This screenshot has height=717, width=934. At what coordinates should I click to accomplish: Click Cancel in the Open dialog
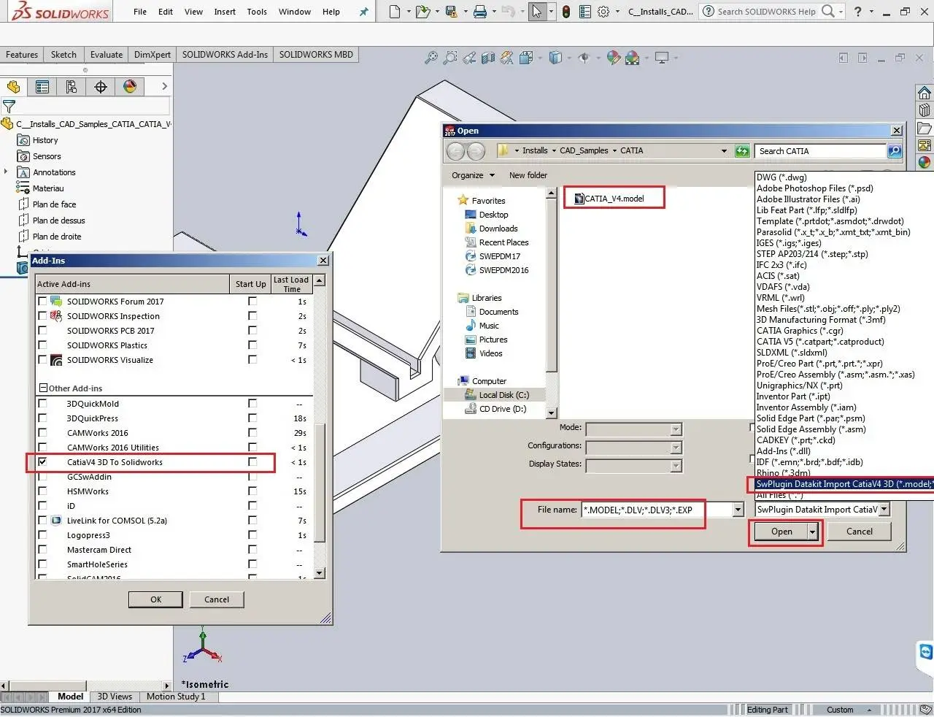(x=860, y=532)
